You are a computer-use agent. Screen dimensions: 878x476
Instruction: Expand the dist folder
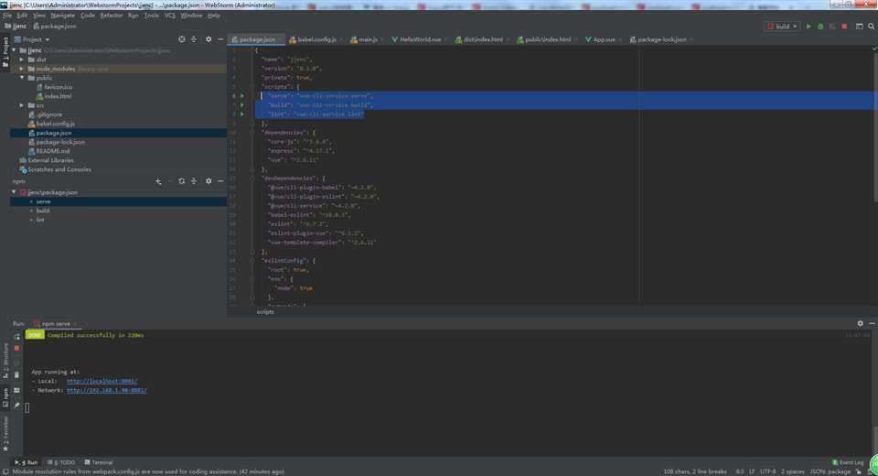pos(22,59)
